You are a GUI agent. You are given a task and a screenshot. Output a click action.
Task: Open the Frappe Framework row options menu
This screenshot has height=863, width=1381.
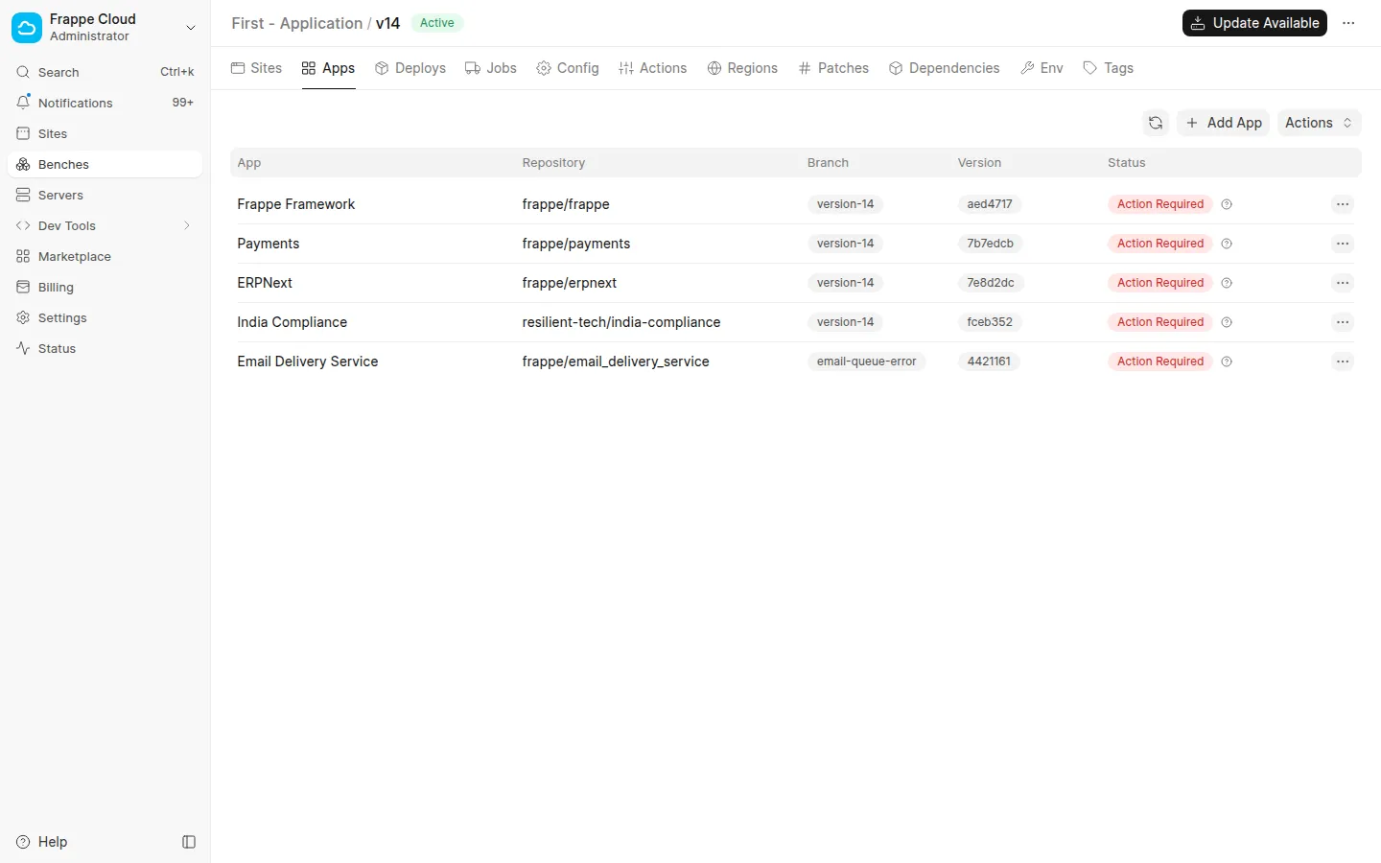pyautogui.click(x=1343, y=204)
